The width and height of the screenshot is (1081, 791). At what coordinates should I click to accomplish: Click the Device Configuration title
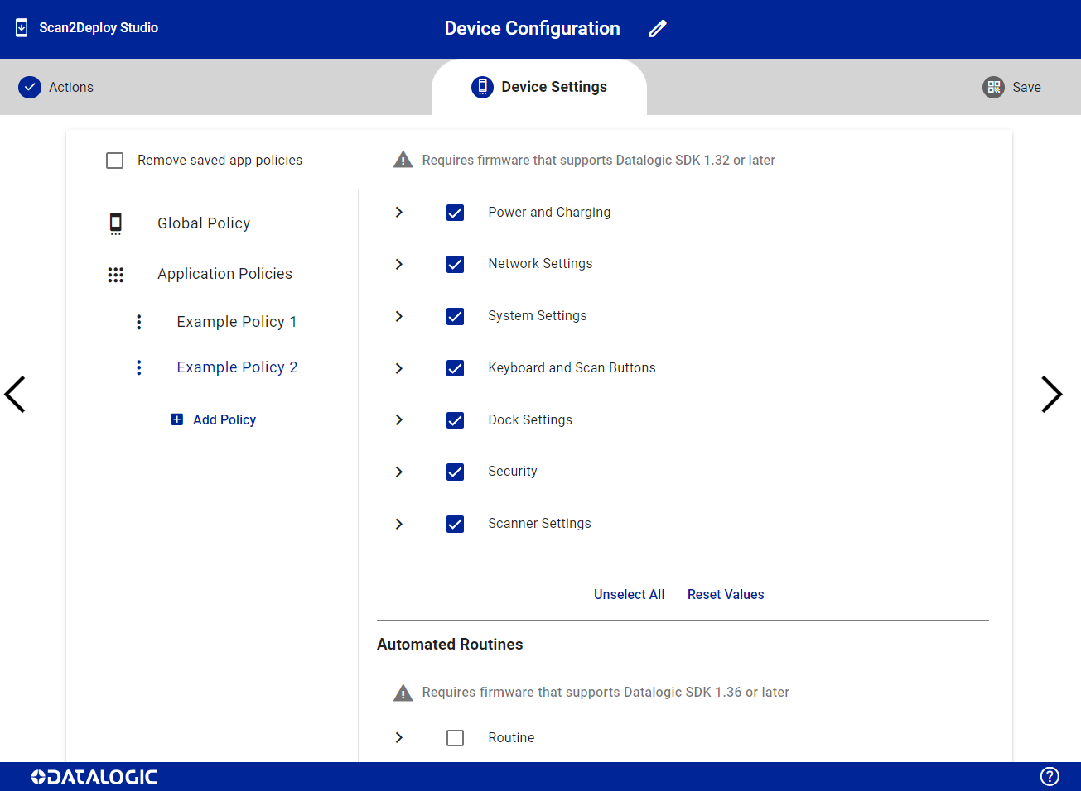[x=532, y=29]
